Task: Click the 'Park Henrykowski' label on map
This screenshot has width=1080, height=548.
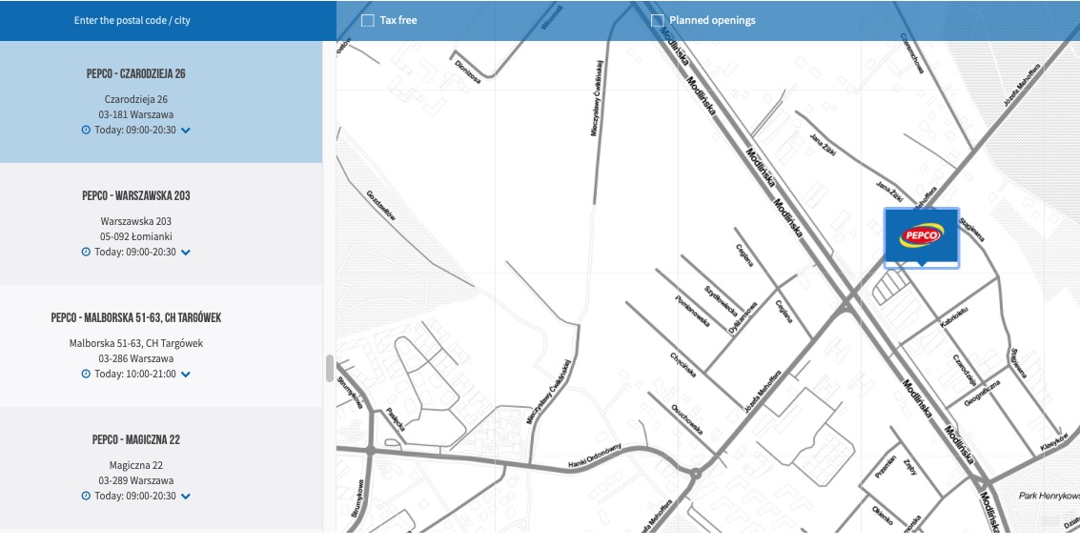Action: click(1049, 497)
